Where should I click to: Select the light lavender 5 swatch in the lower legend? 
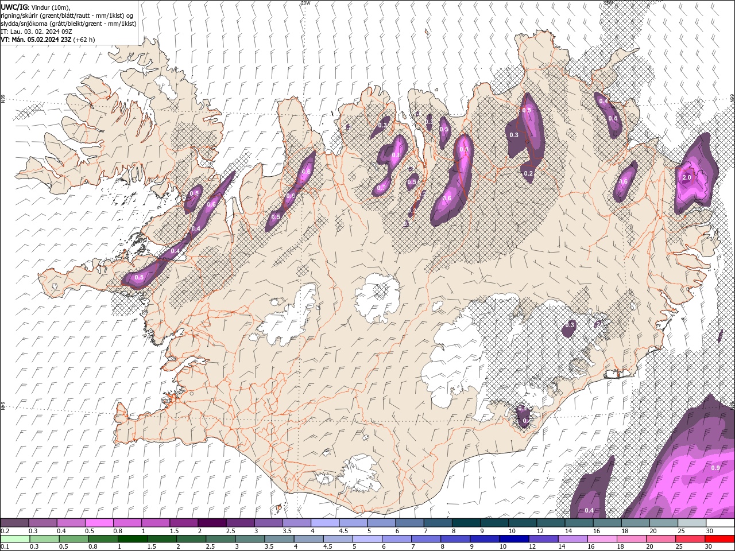pyautogui.click(x=367, y=539)
